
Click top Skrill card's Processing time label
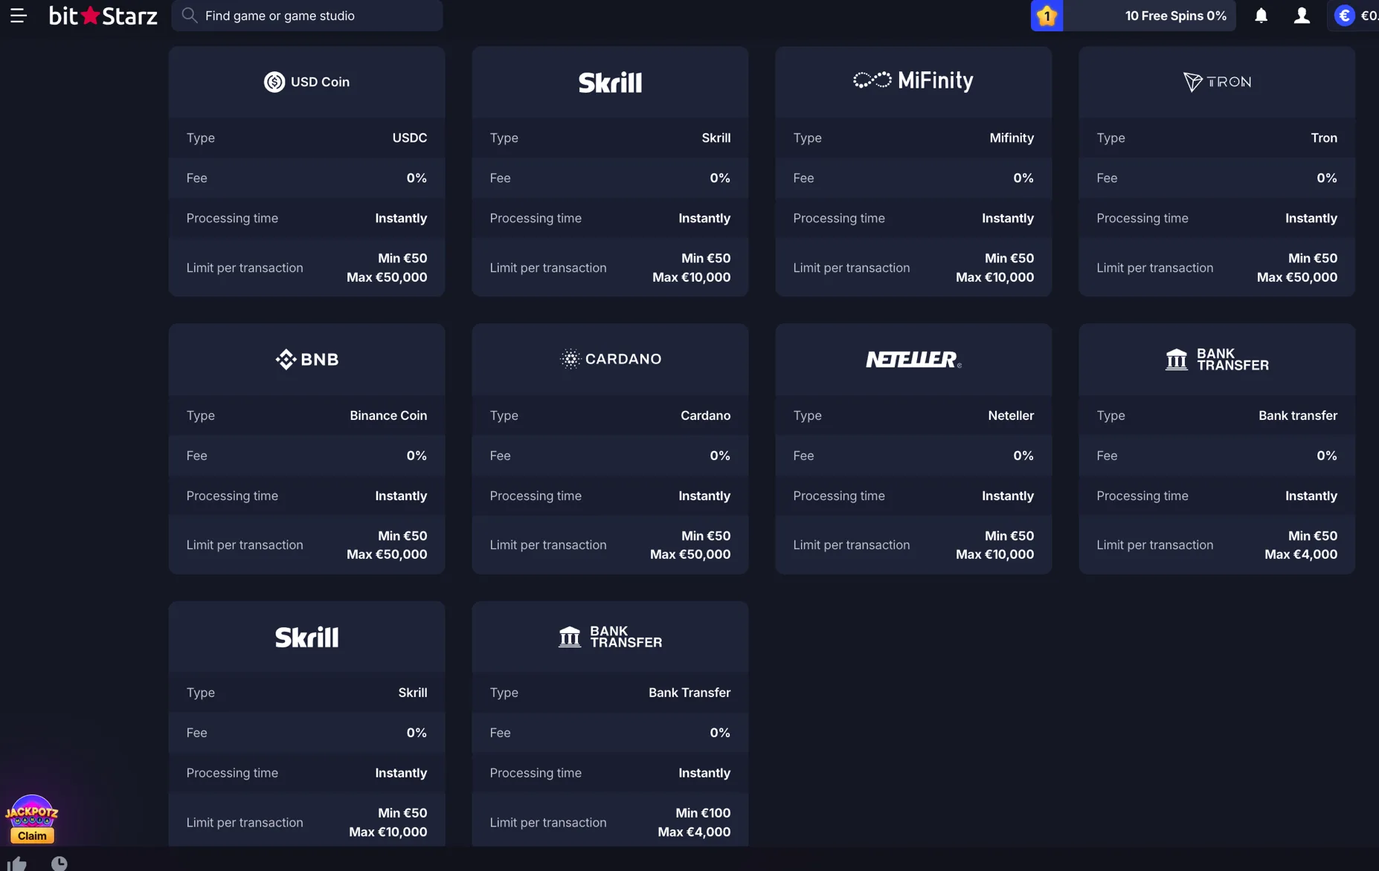pos(536,218)
